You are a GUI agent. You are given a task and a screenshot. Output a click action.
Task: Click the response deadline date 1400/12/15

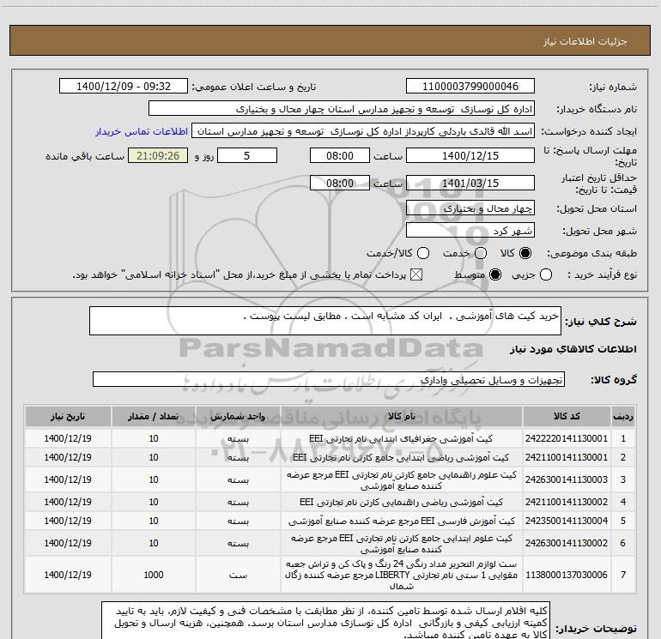point(470,155)
